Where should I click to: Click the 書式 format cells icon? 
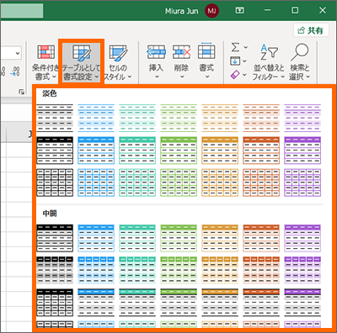pyautogui.click(x=206, y=51)
